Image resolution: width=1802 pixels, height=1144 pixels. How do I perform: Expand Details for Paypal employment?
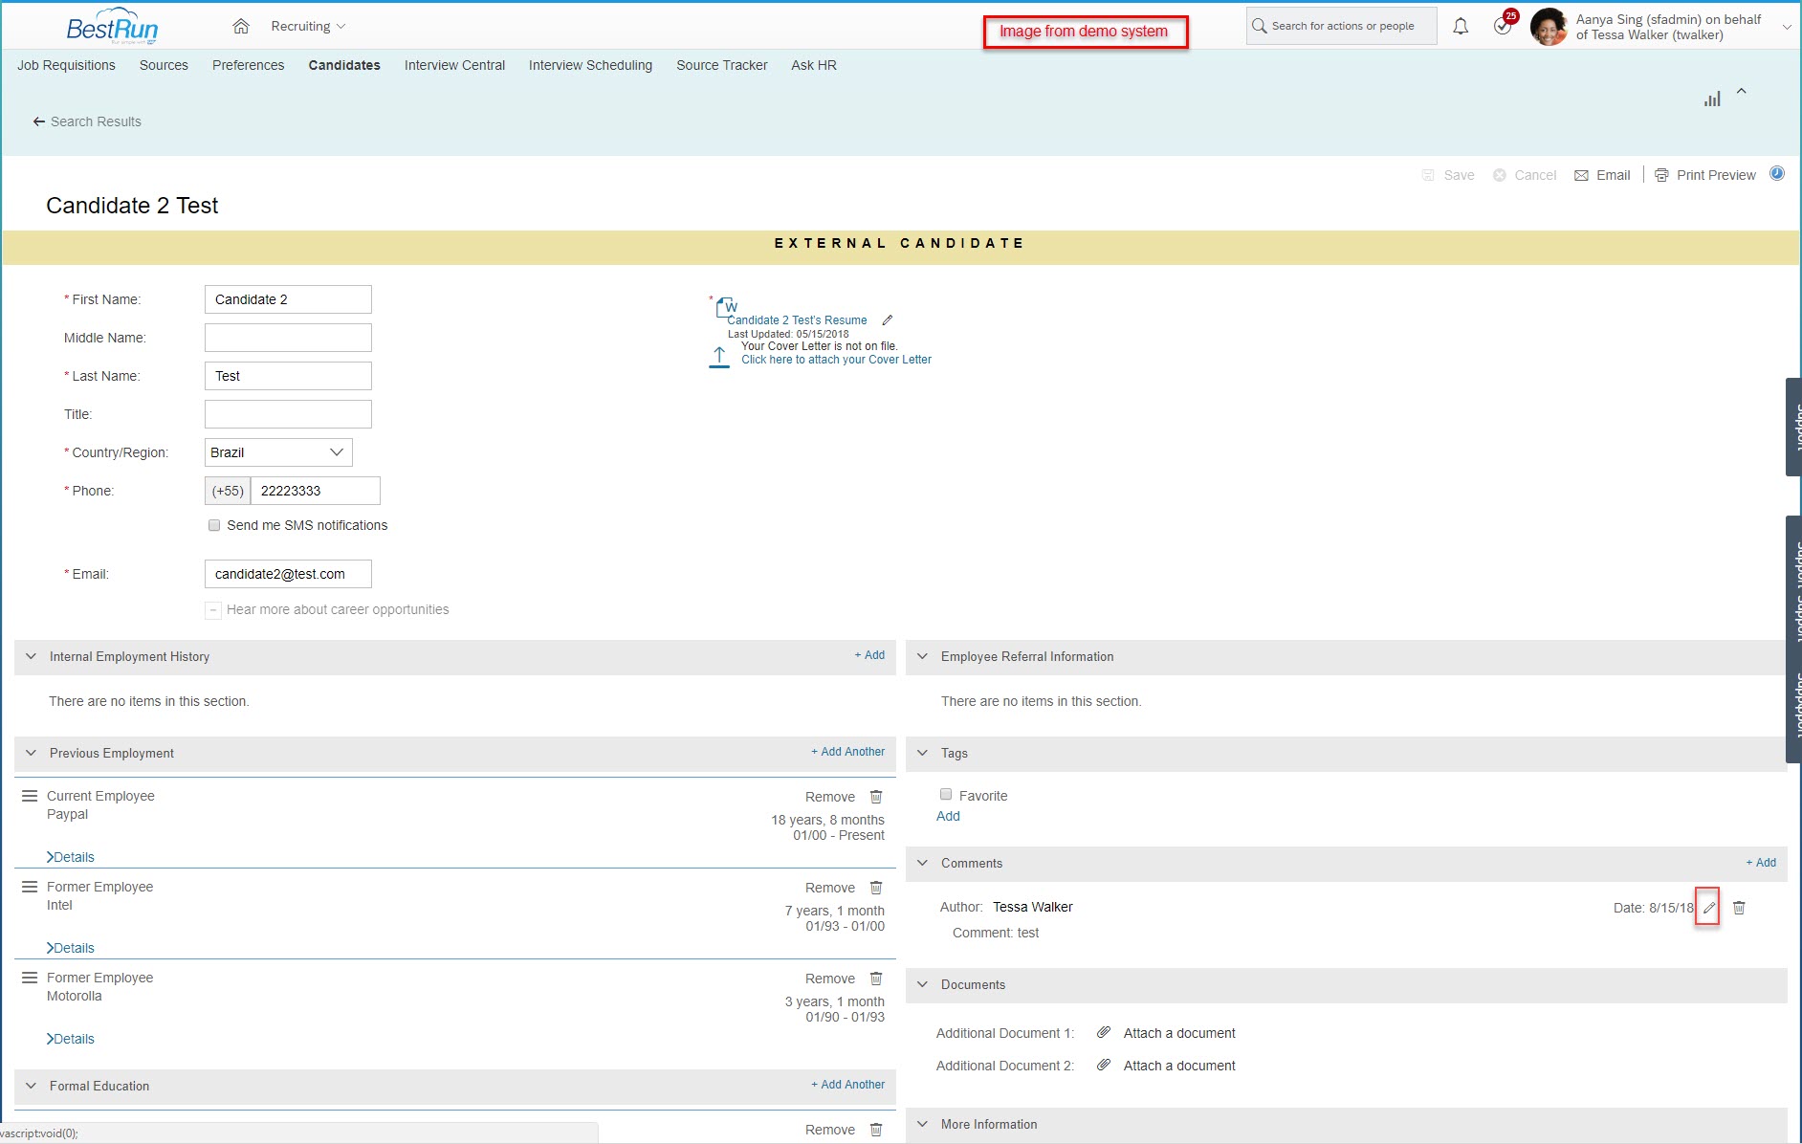(x=71, y=857)
